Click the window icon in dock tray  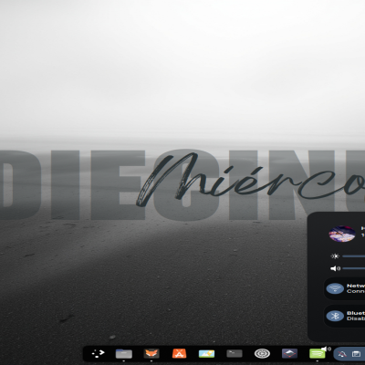[x=356, y=354]
